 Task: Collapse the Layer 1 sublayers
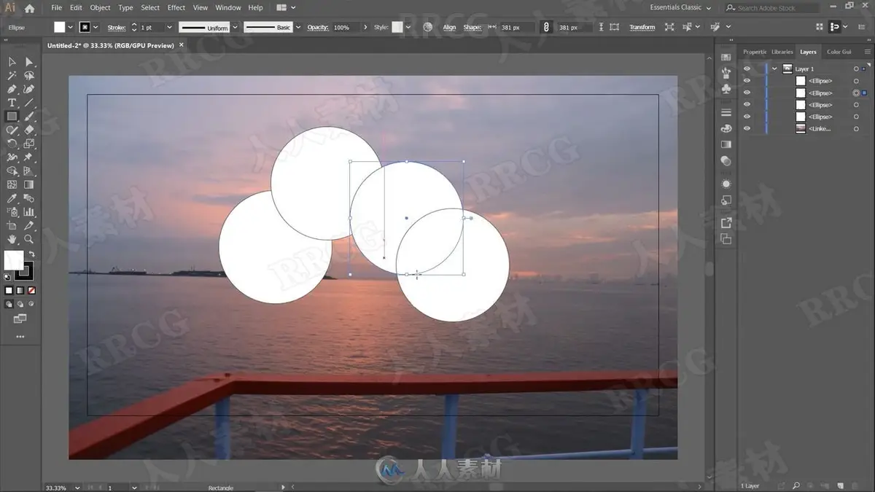[x=774, y=69]
